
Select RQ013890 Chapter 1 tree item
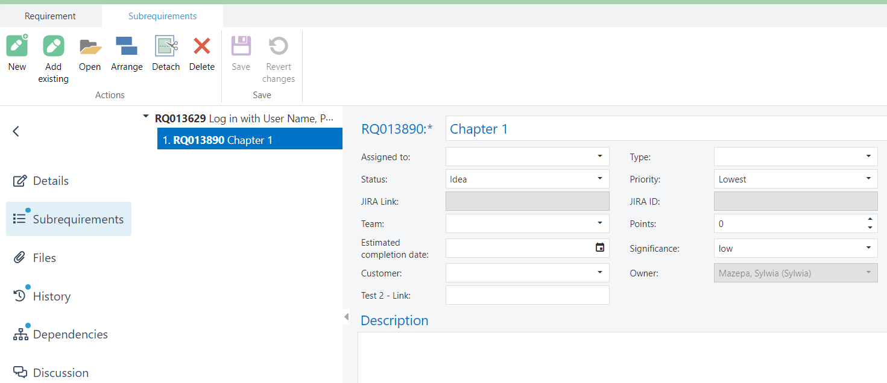tap(250, 140)
